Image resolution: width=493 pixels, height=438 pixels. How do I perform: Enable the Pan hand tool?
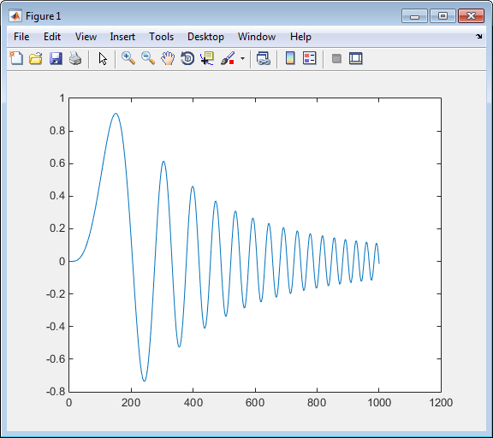168,58
